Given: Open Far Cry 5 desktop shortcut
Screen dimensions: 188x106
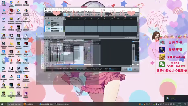Looking at the screenshot, I should coord(11,36).
